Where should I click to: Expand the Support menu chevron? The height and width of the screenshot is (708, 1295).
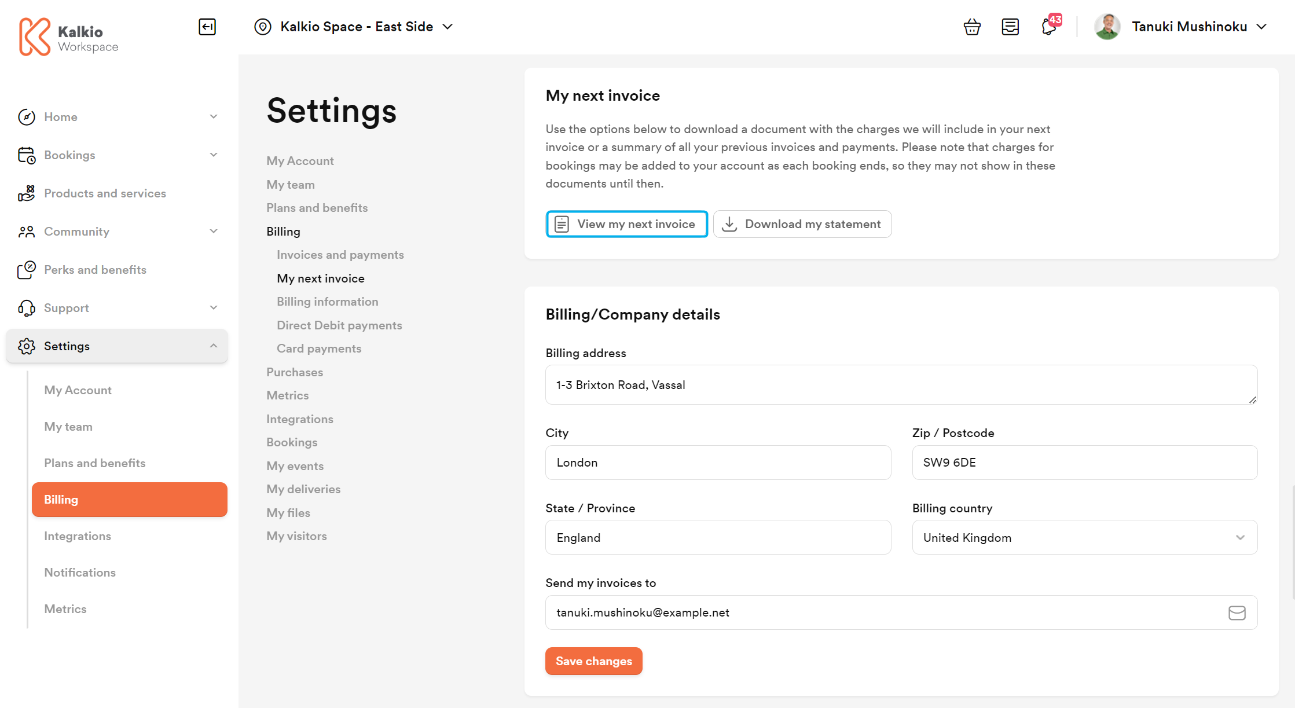point(214,308)
